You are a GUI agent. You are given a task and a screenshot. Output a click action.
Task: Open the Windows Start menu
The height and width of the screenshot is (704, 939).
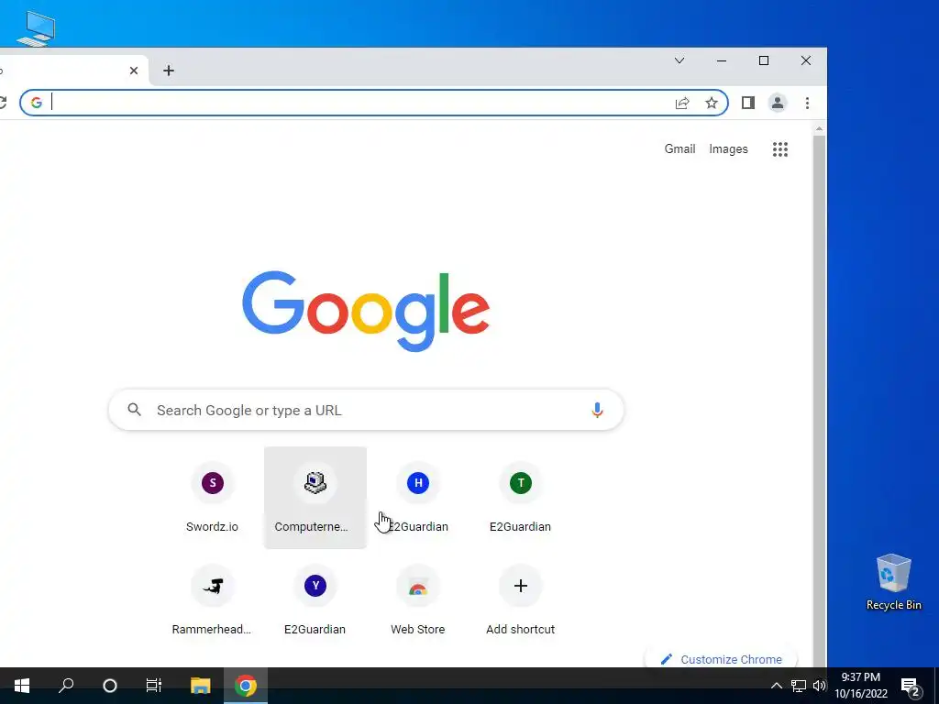point(22,686)
